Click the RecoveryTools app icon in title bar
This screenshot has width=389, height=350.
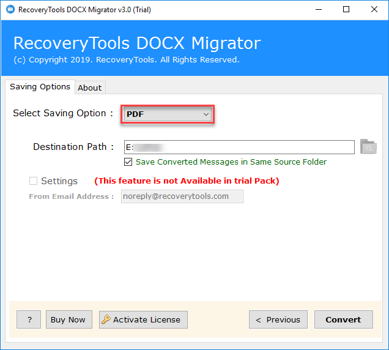(x=9, y=10)
